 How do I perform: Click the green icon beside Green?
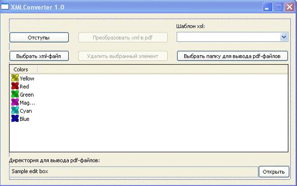pos(15,94)
